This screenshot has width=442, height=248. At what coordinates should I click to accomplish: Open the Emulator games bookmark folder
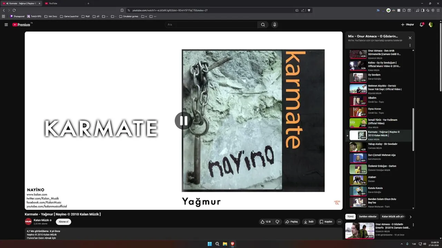coord(128,16)
